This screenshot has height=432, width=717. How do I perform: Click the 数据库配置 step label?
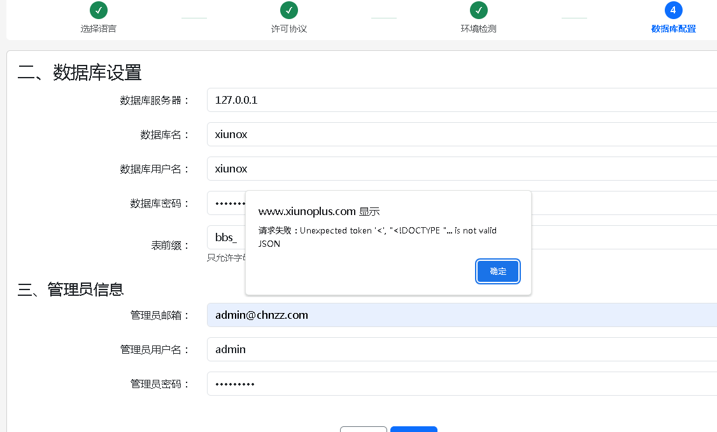click(673, 29)
